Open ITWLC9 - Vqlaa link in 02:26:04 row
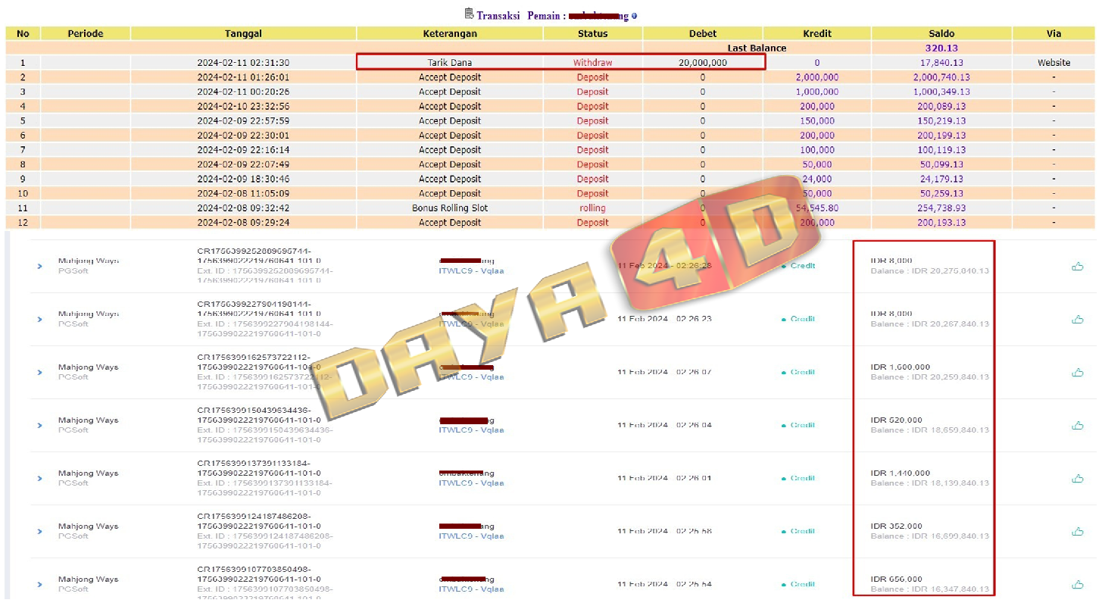The width and height of the screenshot is (1102, 603). [x=471, y=430]
